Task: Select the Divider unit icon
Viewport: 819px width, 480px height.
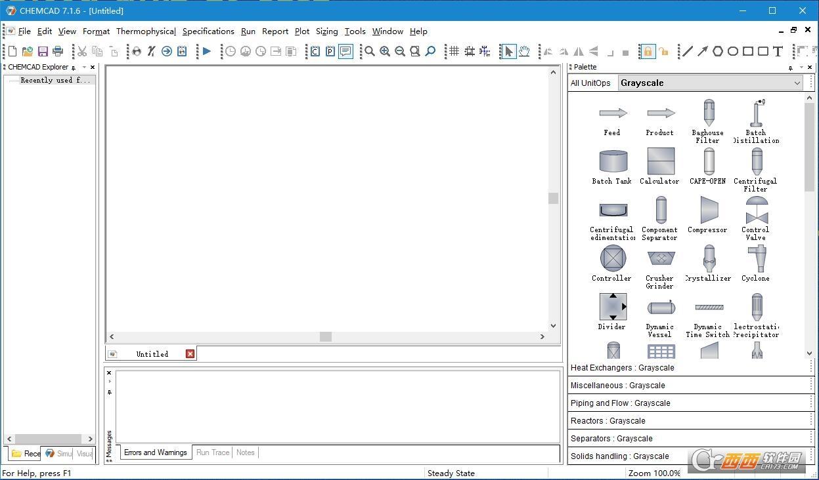Action: point(613,307)
